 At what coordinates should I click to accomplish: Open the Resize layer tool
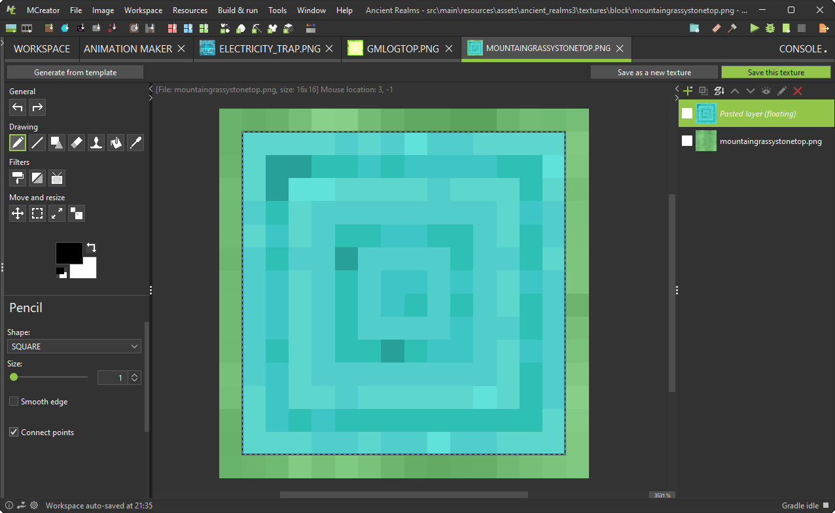pyautogui.click(x=57, y=213)
